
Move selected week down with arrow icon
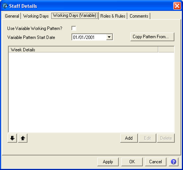[12, 138]
